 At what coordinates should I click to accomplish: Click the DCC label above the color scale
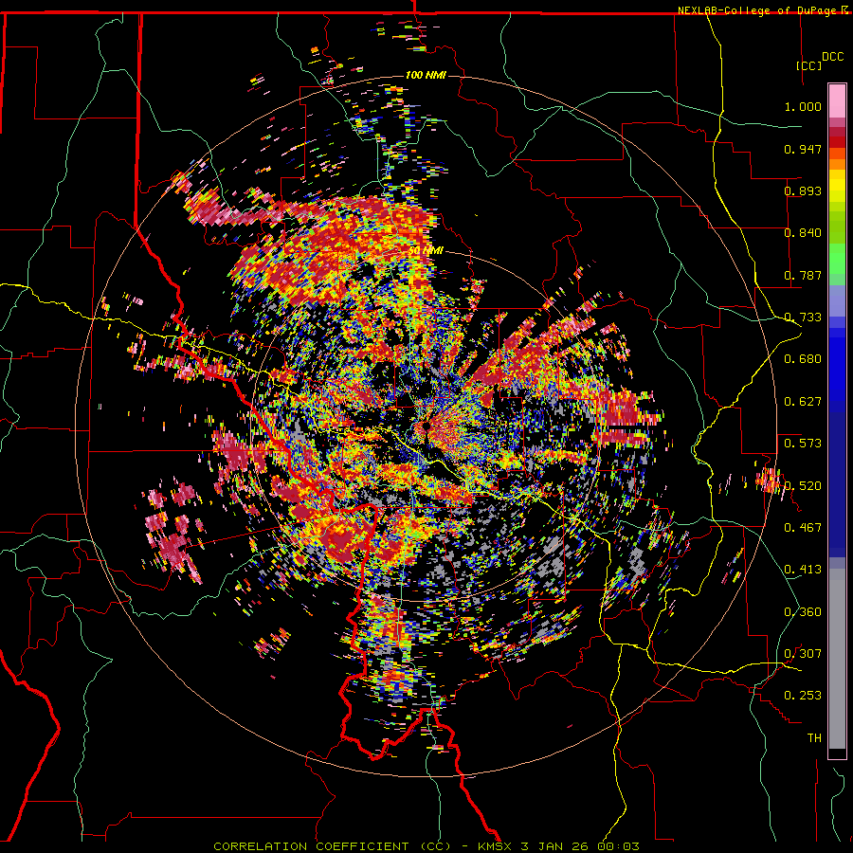point(832,57)
